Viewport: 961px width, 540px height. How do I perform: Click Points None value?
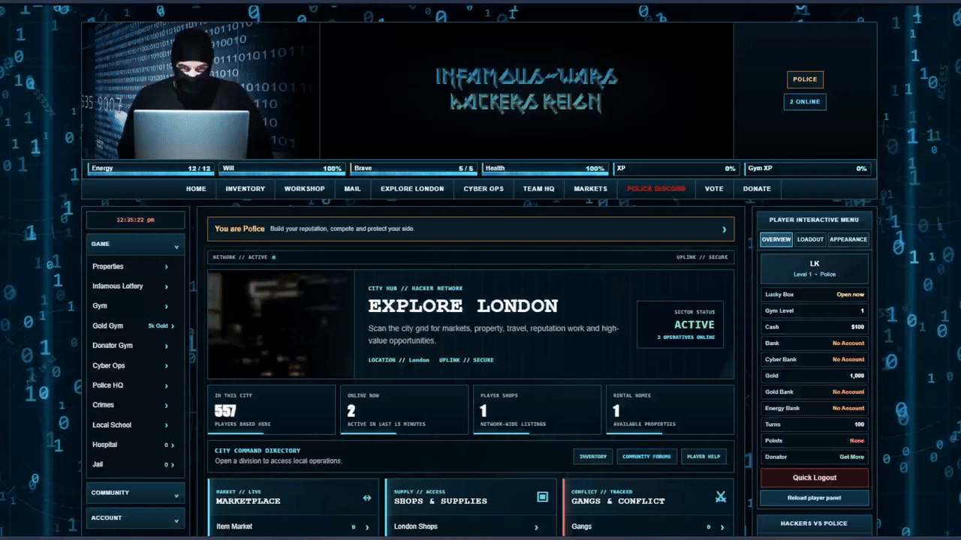coord(857,441)
